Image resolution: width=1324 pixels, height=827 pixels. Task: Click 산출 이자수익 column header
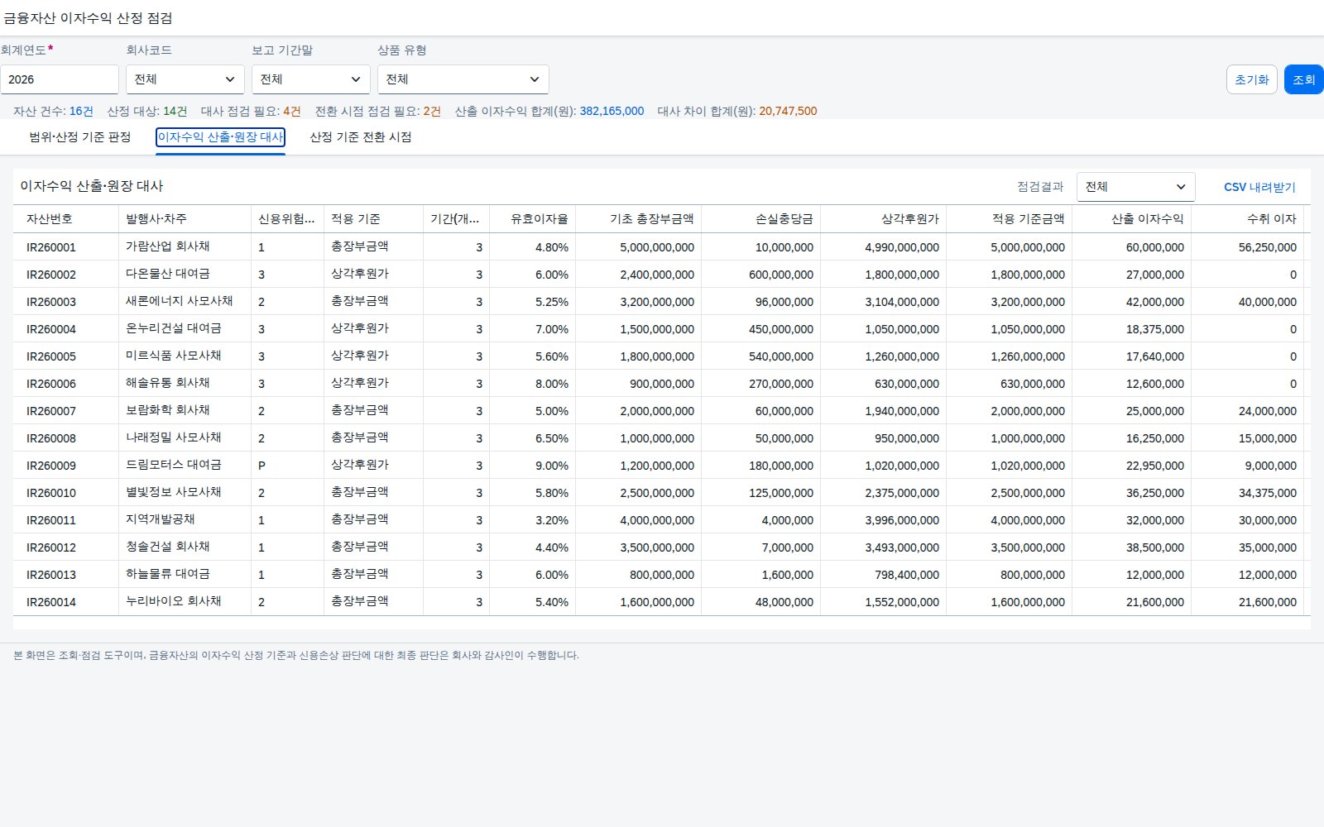click(1132, 219)
